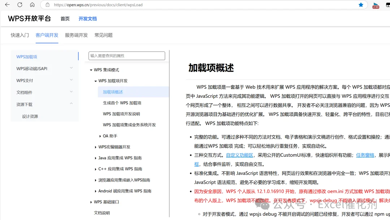Open 设计资源 under 资源下载
Image resolution: width=390 pixels, height=220 pixels.
click(30, 117)
